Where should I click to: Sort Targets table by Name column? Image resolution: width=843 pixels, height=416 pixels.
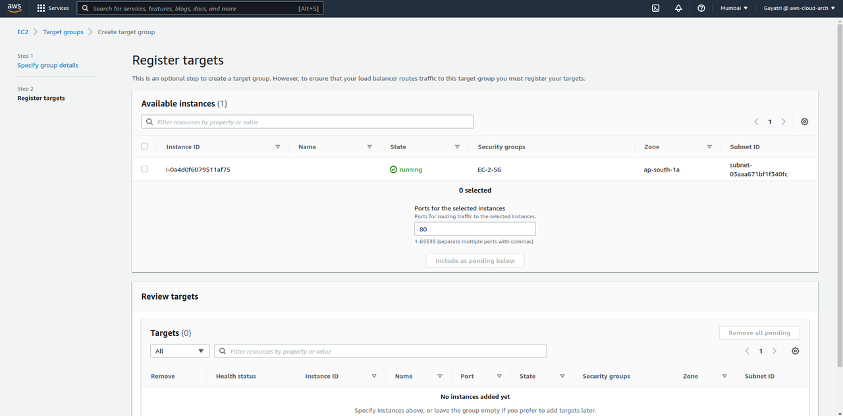point(440,376)
